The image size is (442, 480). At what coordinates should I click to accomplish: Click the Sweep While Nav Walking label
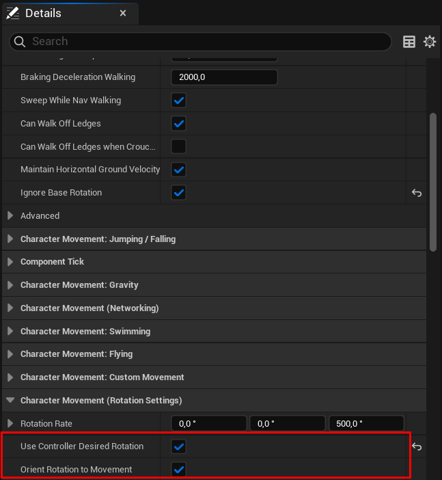tap(70, 101)
